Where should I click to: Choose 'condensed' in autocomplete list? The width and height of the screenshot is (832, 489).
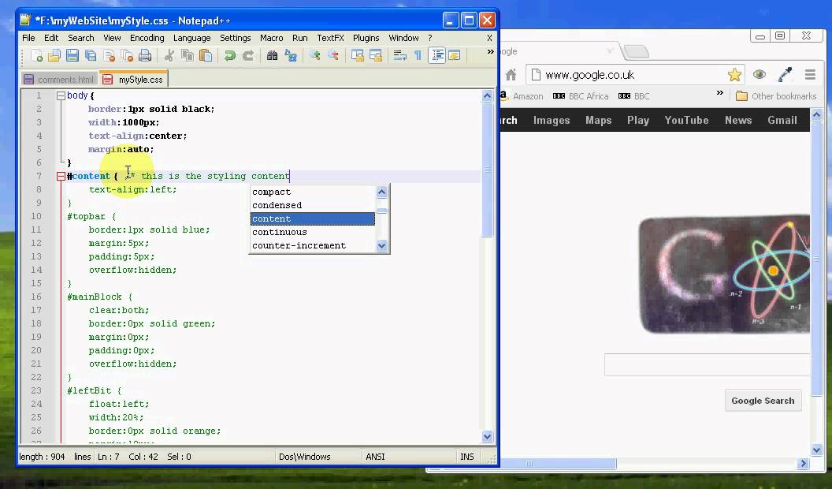pyautogui.click(x=313, y=206)
